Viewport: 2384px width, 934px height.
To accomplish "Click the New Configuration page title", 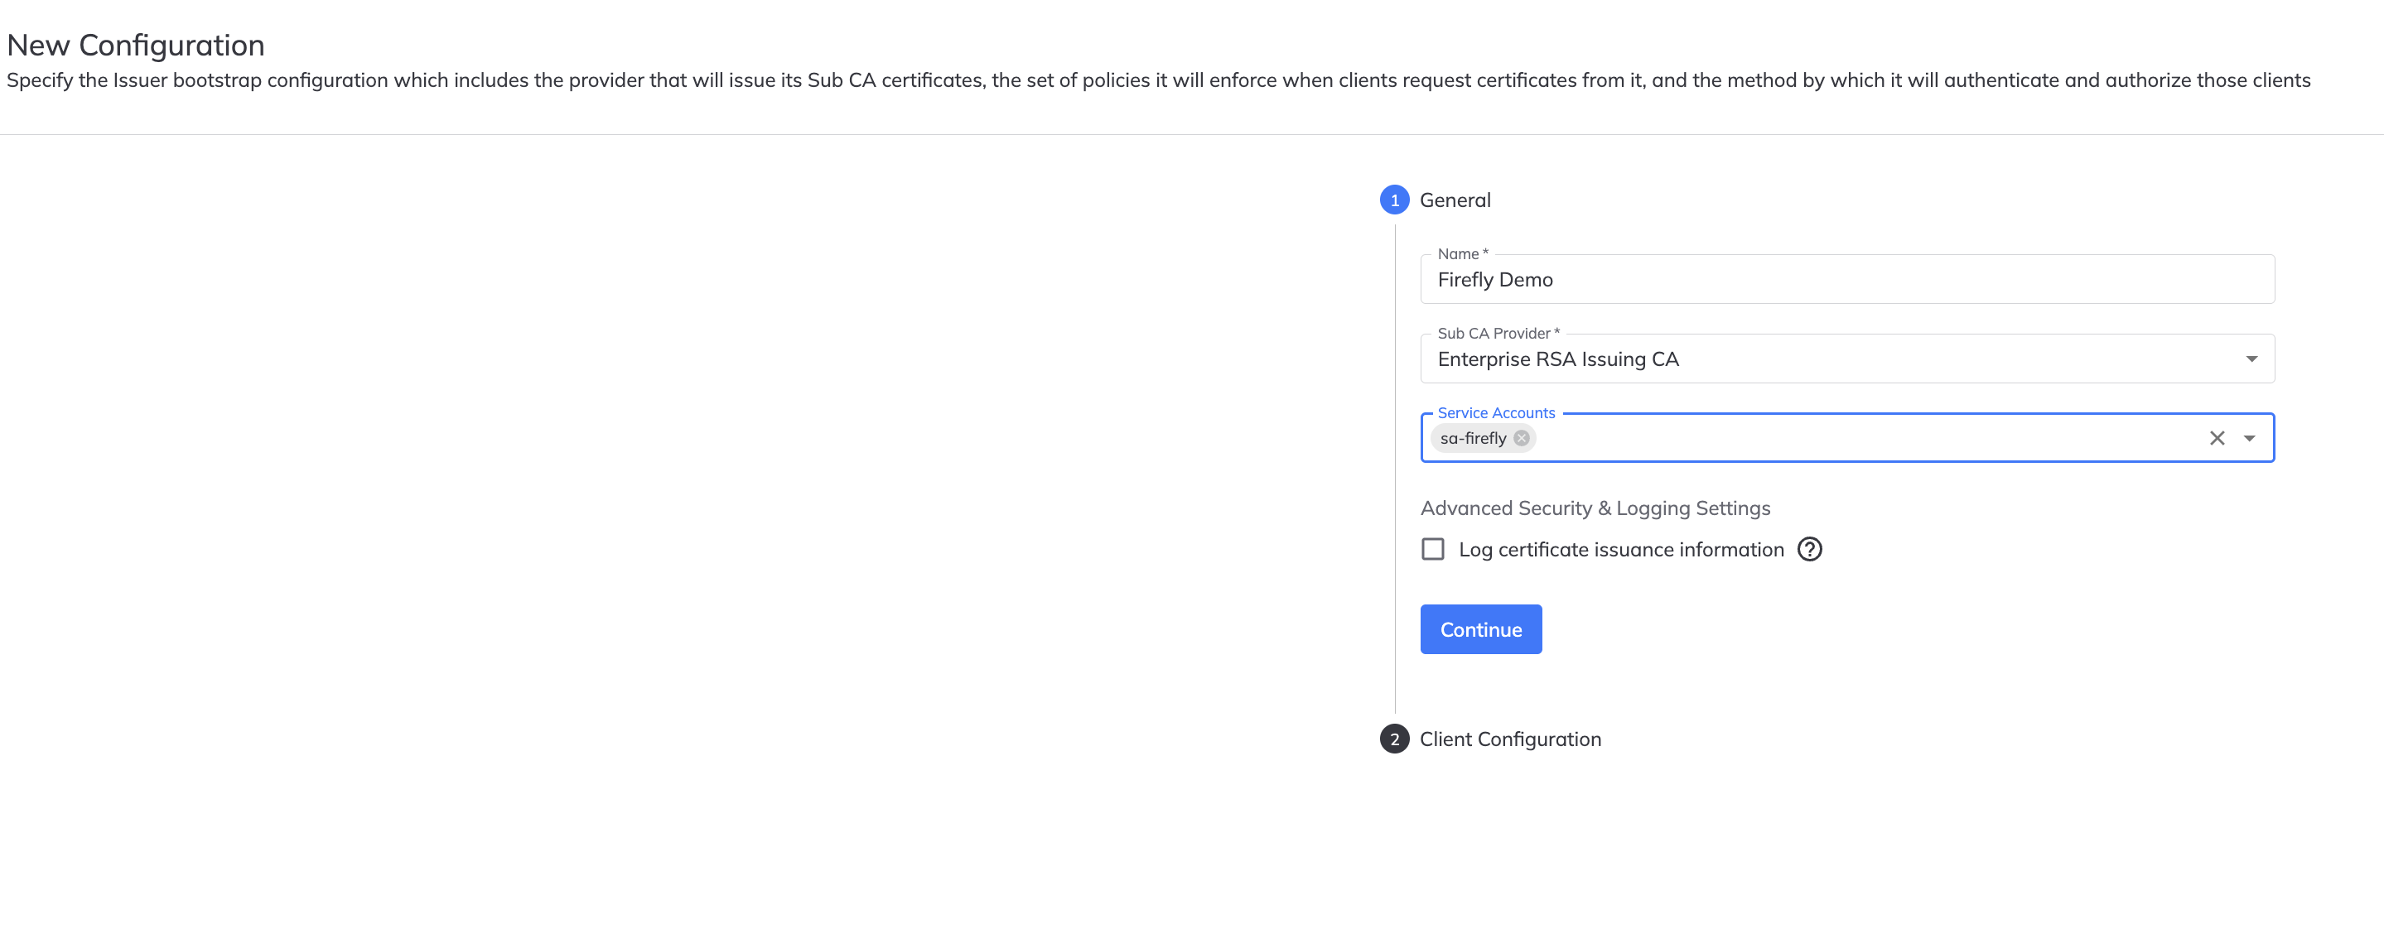I will click(135, 46).
